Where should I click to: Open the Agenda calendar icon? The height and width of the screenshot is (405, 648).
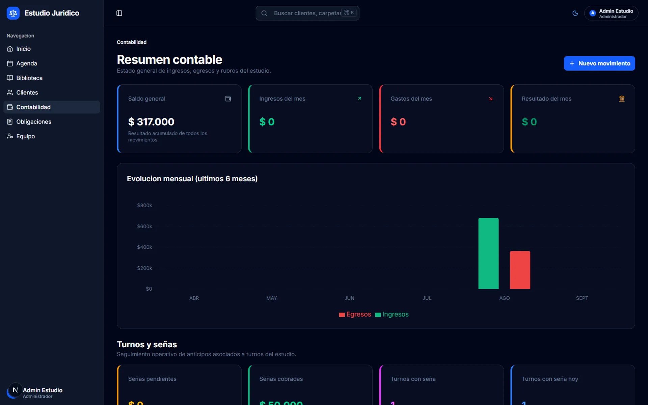10,63
